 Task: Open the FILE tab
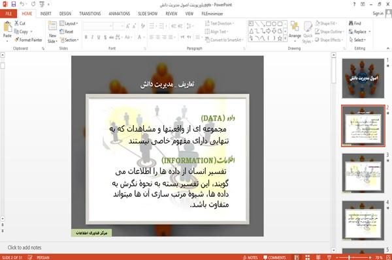(x=8, y=14)
